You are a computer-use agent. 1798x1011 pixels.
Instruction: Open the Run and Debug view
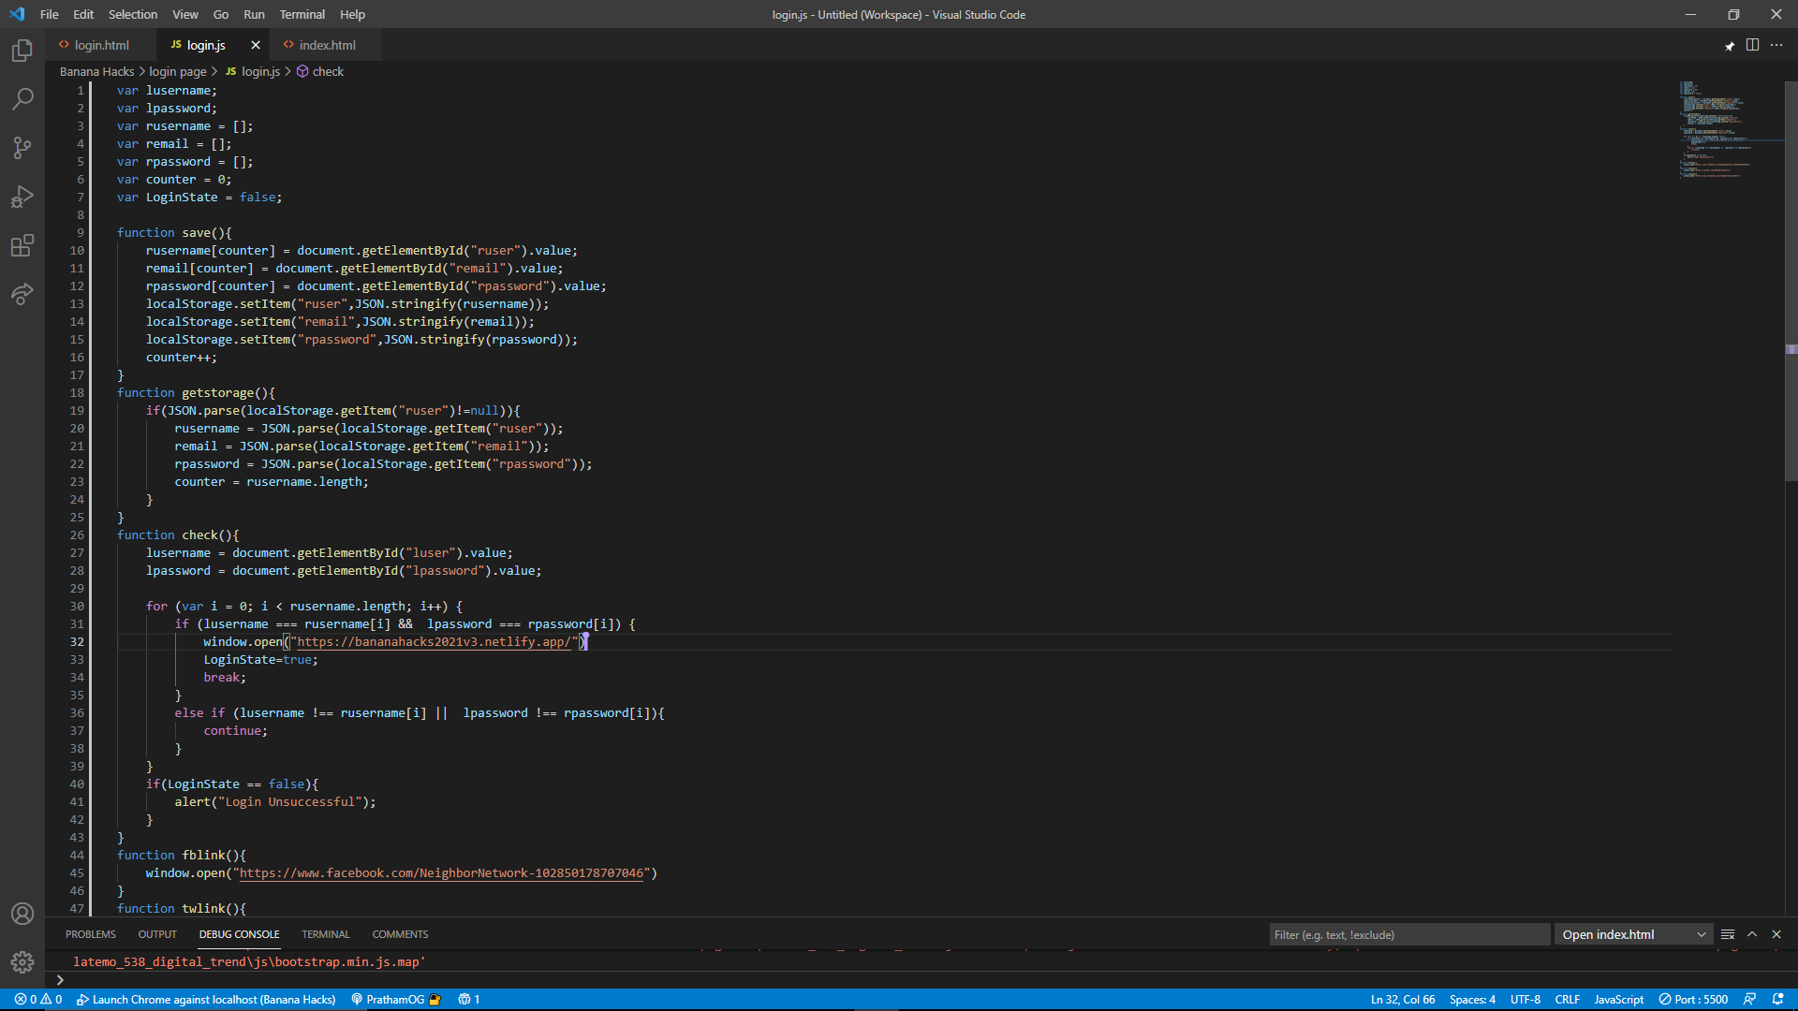point(22,197)
